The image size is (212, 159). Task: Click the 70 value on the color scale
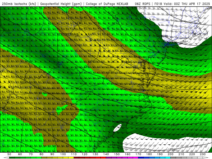pos(31,154)
